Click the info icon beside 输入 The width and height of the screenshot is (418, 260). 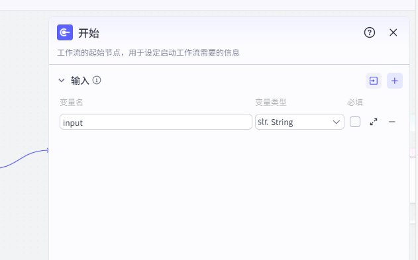(x=97, y=80)
